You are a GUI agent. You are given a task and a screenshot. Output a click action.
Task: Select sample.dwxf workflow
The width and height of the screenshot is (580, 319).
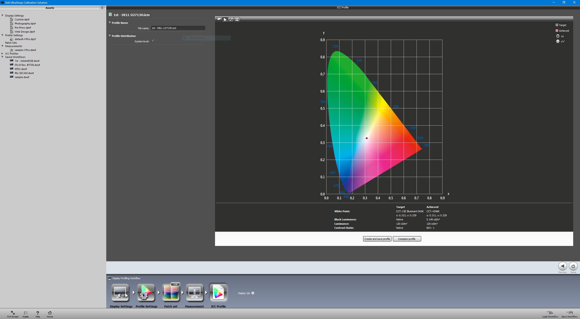click(x=22, y=77)
